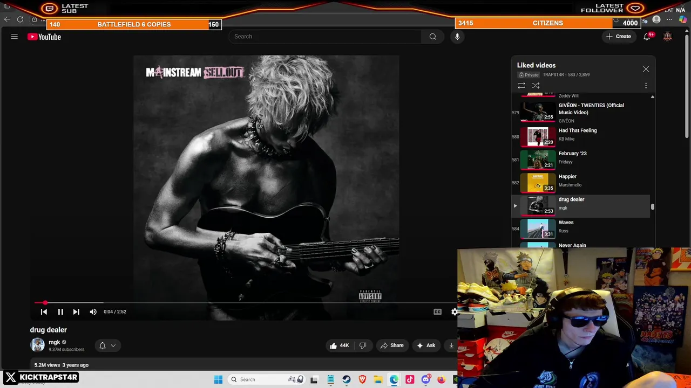Open the GIVĒON TWENTIES video thumbnail

click(538, 112)
